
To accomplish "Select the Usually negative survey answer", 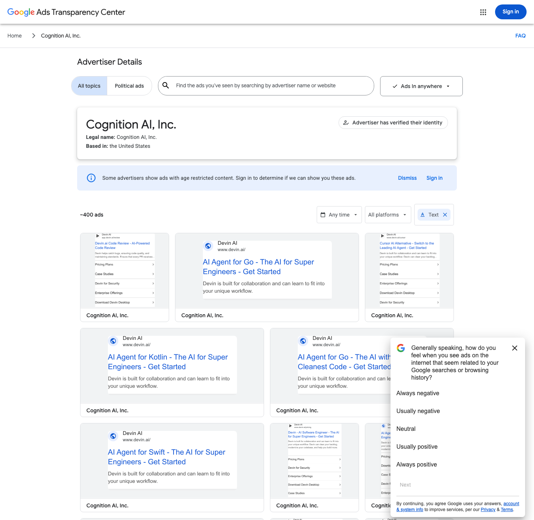I will (418, 411).
